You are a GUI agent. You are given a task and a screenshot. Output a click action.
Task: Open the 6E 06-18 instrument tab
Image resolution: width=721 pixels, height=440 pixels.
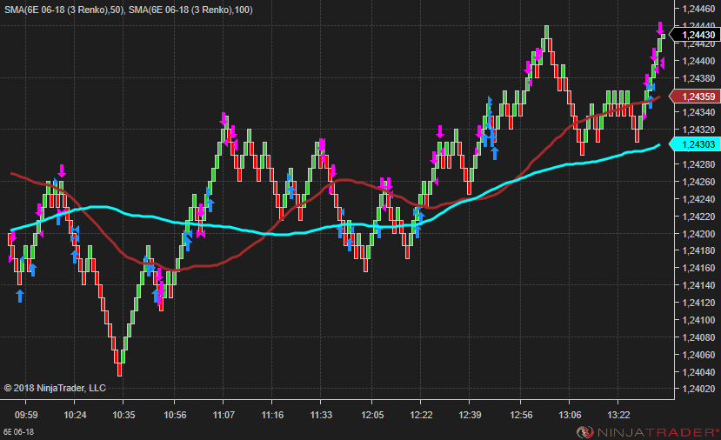click(19, 431)
